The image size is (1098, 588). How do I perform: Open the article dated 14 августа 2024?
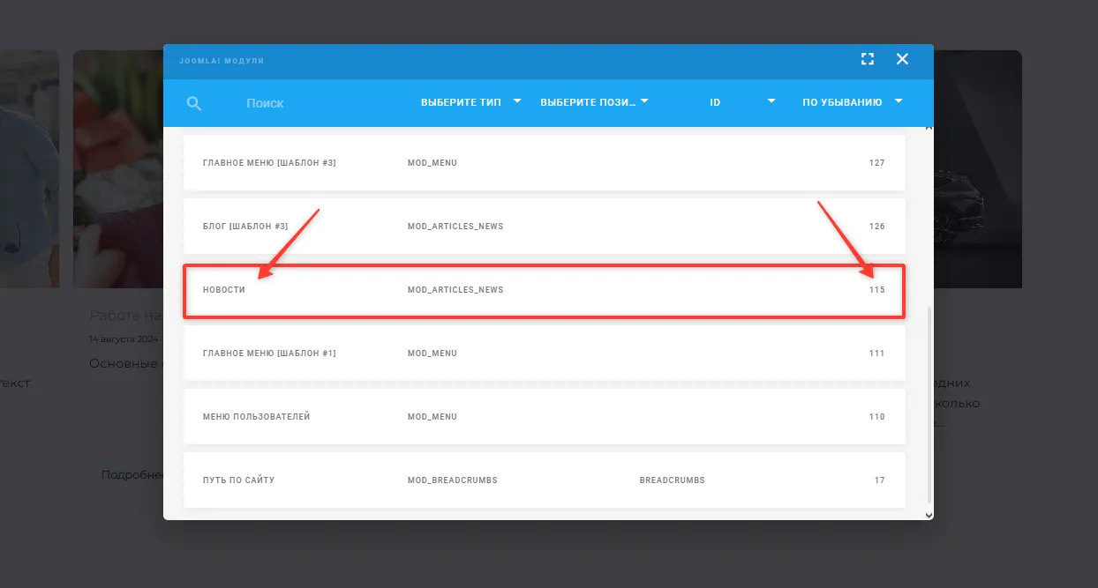click(125, 316)
